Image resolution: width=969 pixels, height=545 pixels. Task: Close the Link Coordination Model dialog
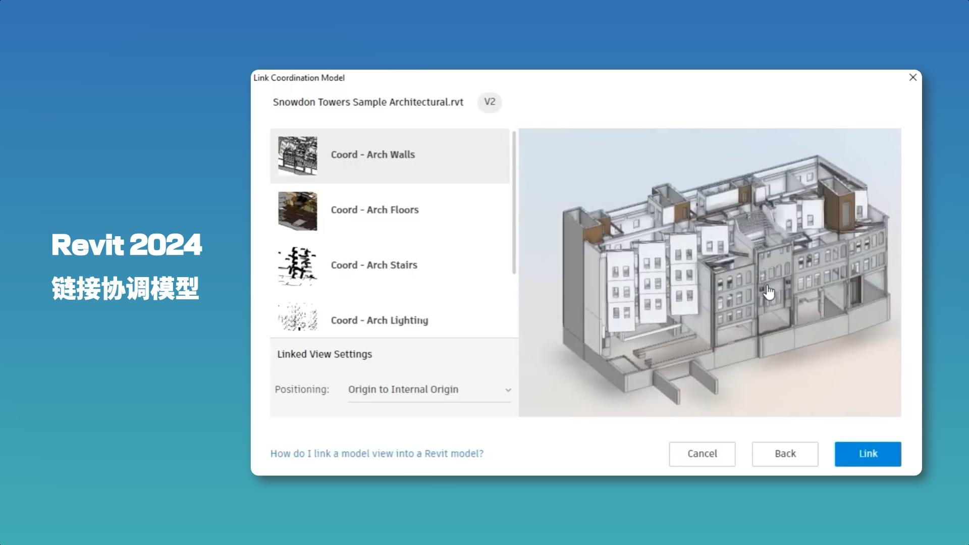pyautogui.click(x=912, y=78)
